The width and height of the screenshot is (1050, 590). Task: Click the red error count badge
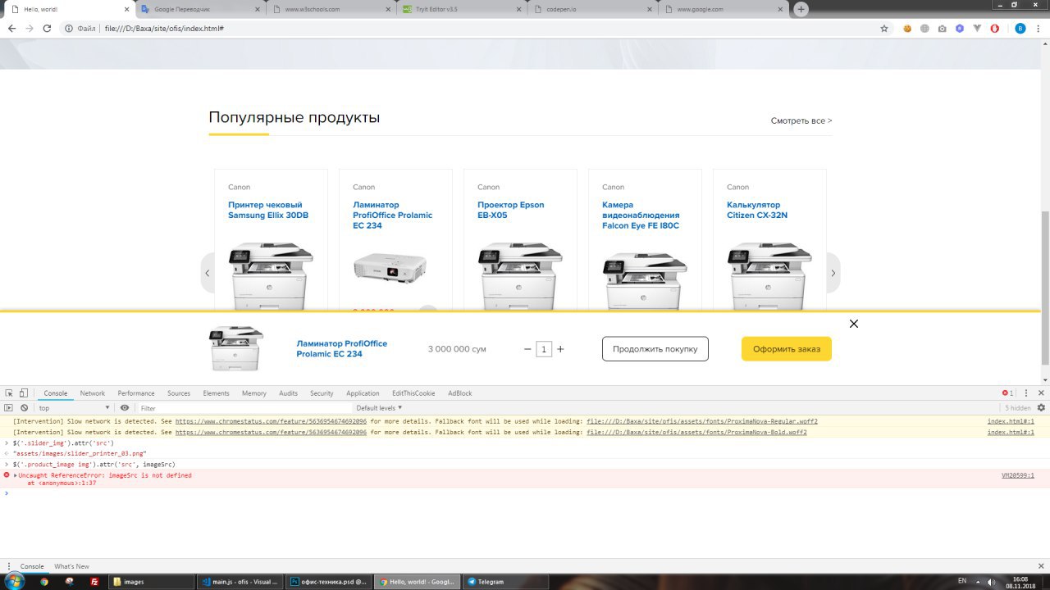(1008, 393)
